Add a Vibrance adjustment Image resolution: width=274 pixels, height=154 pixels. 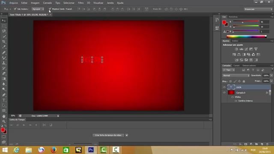pyautogui.click(x=256, y=49)
